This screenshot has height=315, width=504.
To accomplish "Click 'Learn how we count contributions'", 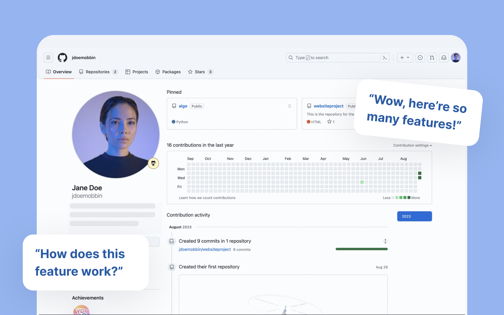I will coord(207,197).
